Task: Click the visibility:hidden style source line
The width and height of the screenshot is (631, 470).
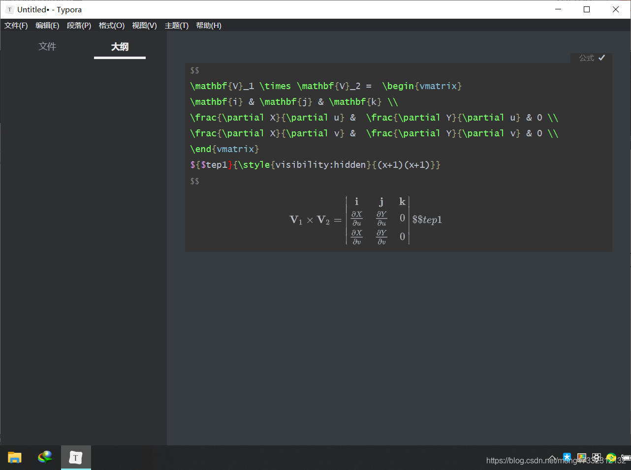Action: pyautogui.click(x=315, y=165)
